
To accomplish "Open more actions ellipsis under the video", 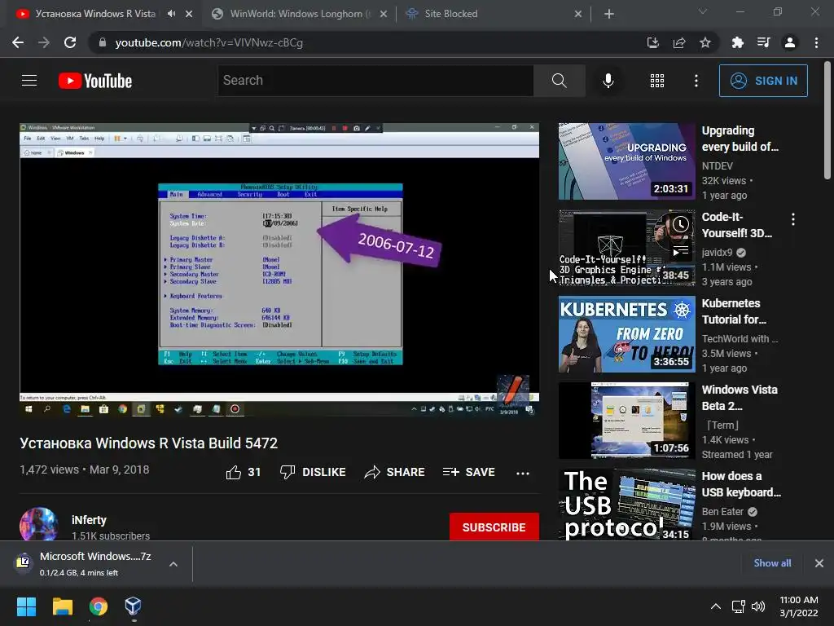I will pyautogui.click(x=523, y=473).
